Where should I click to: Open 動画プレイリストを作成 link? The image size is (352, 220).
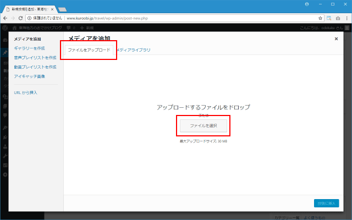point(35,67)
